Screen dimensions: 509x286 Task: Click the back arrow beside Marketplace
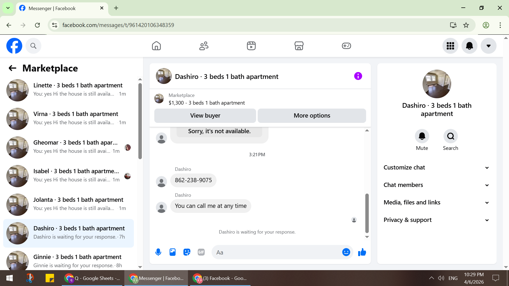12,68
